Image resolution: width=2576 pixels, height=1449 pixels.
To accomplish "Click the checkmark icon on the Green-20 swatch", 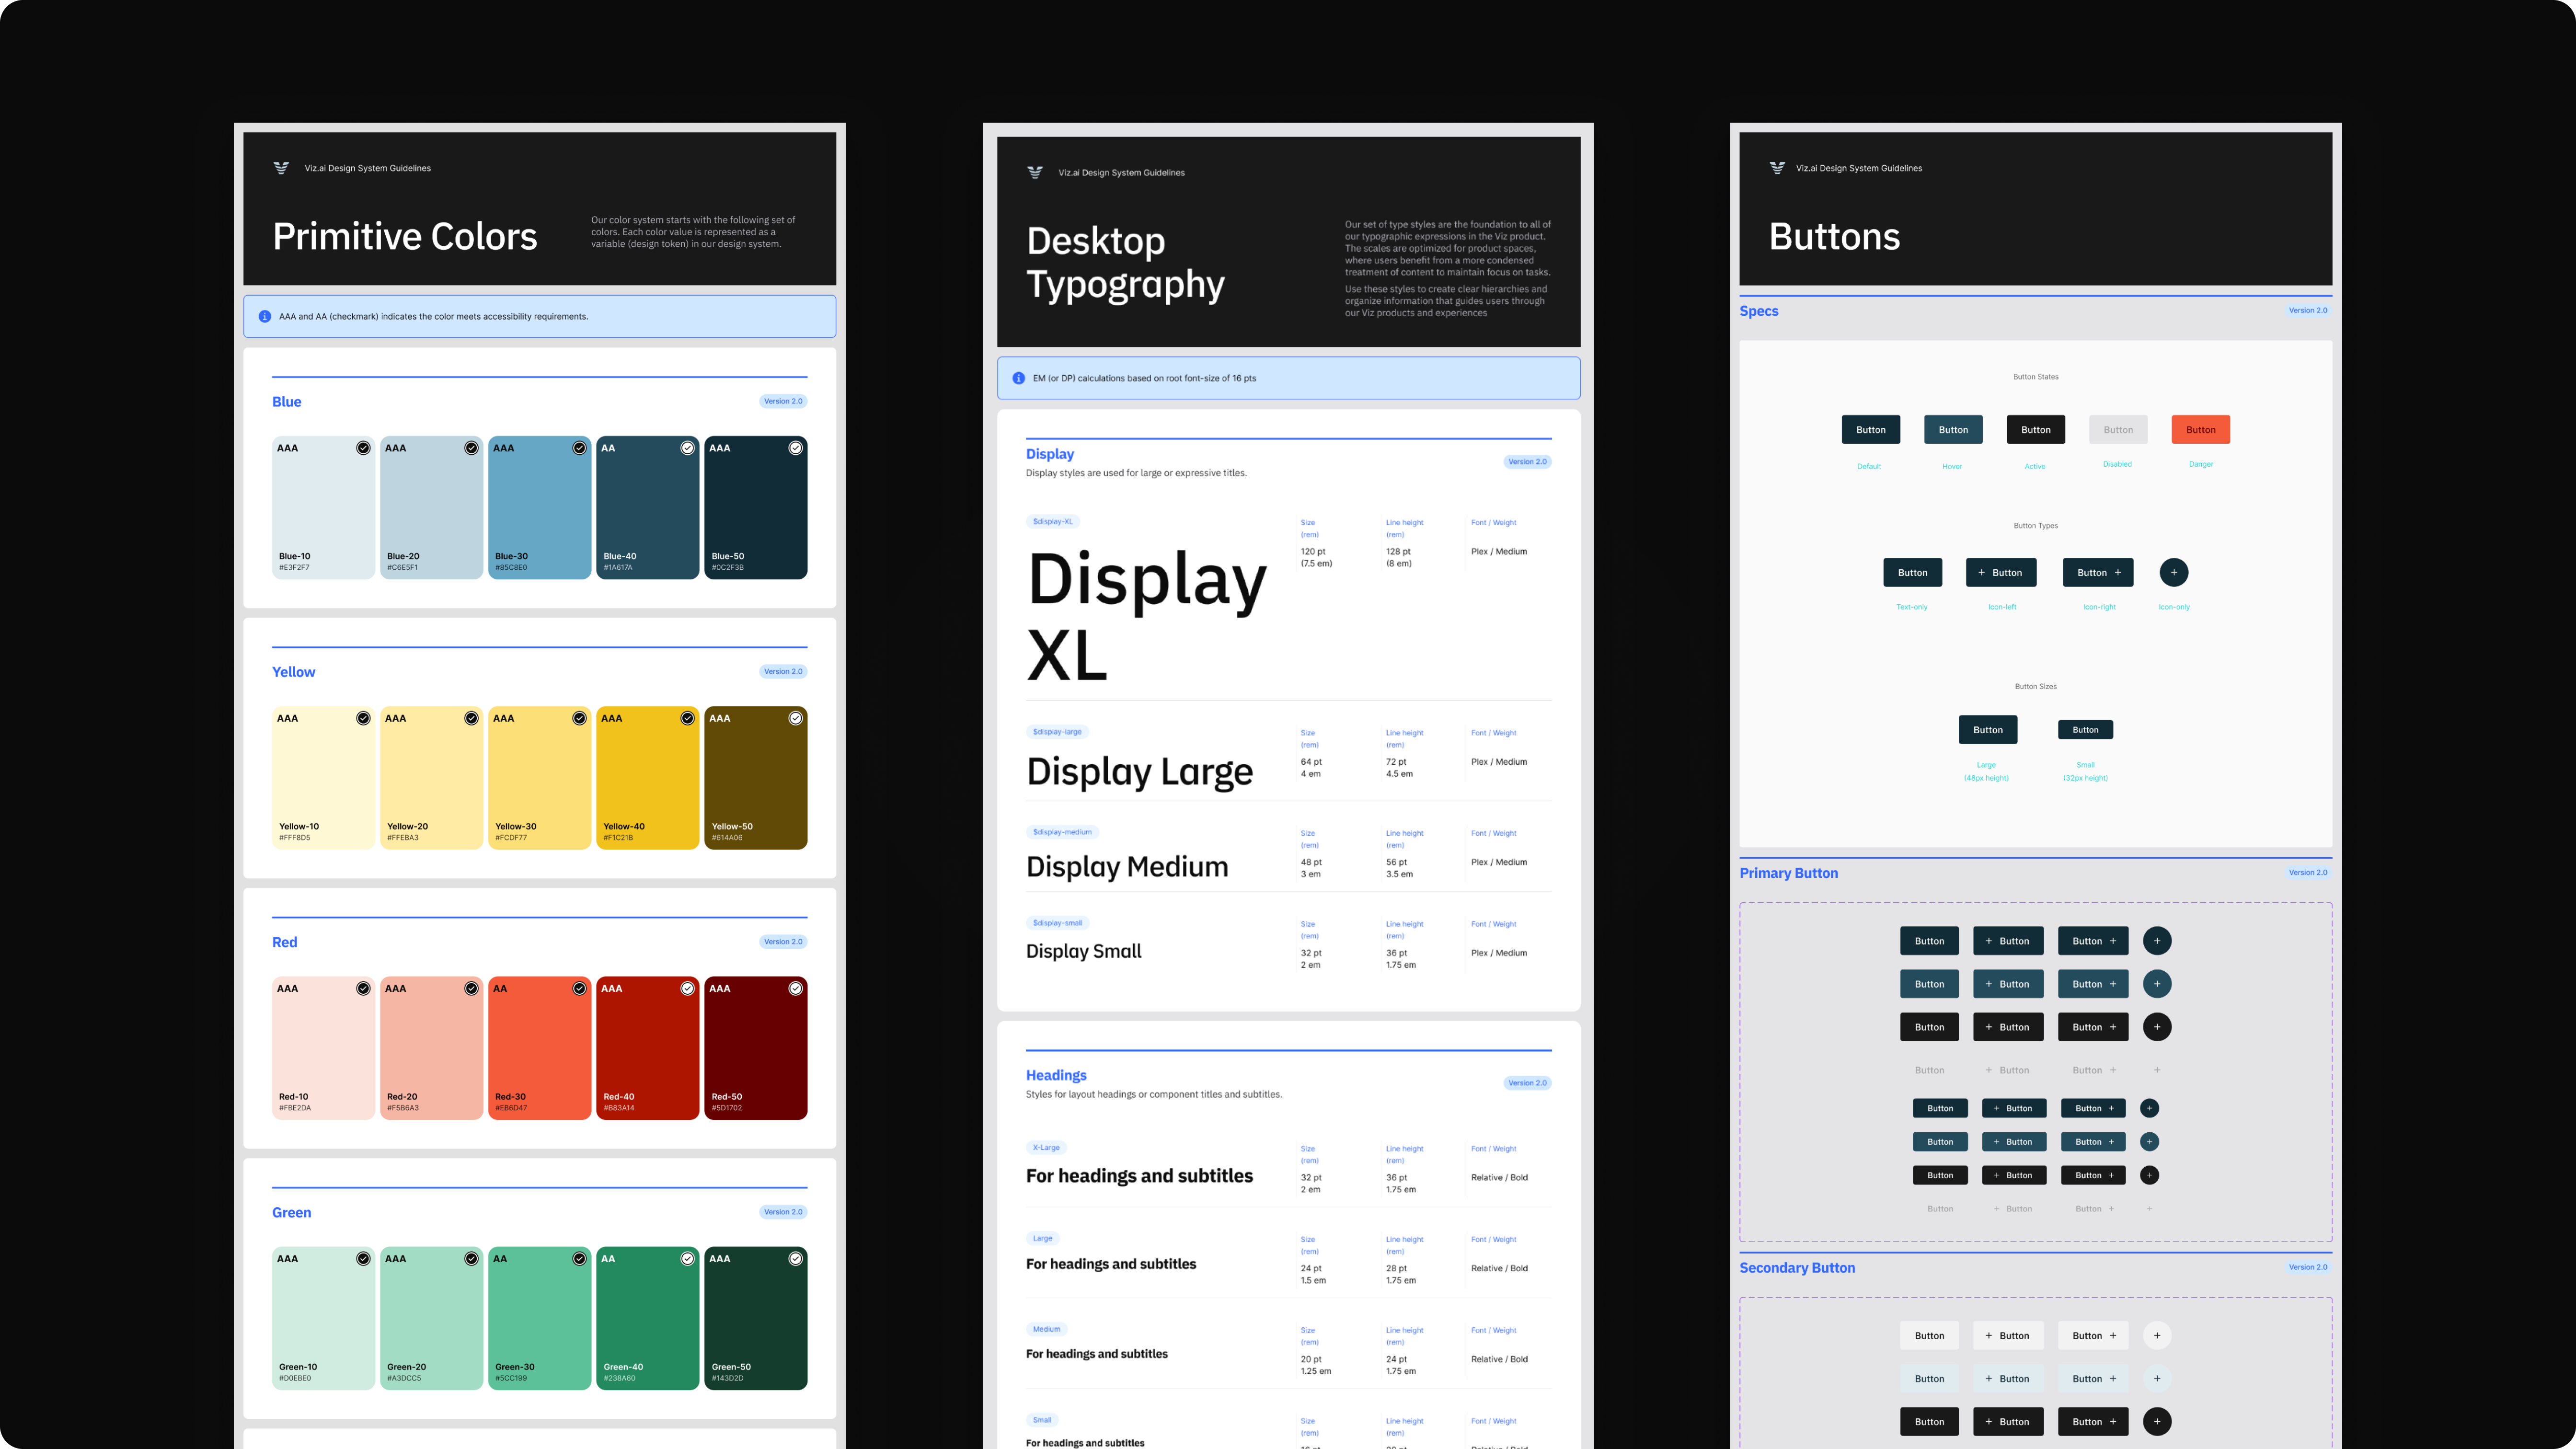I will (x=471, y=1258).
